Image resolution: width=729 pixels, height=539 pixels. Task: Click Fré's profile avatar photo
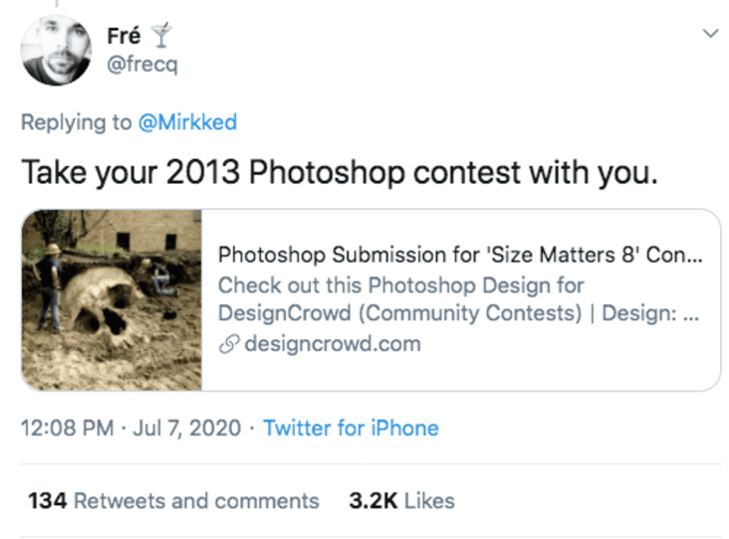point(56,50)
